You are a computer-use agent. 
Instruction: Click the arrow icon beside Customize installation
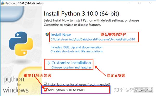pyautogui.click(x=48, y=63)
